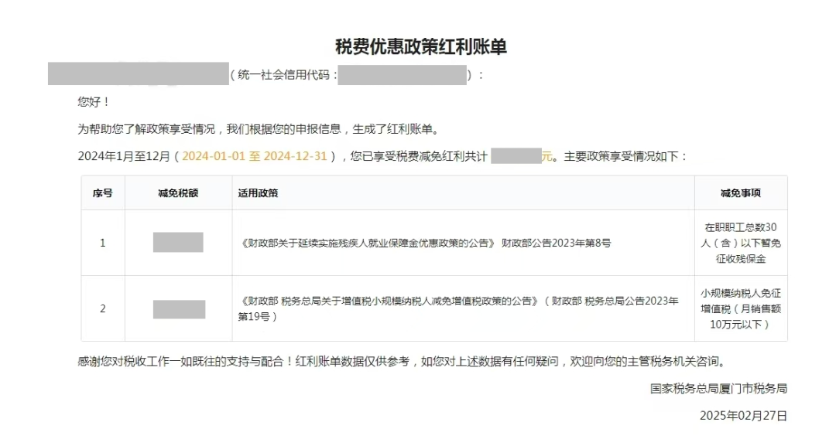Click the 减免税额 column header

pyautogui.click(x=178, y=193)
